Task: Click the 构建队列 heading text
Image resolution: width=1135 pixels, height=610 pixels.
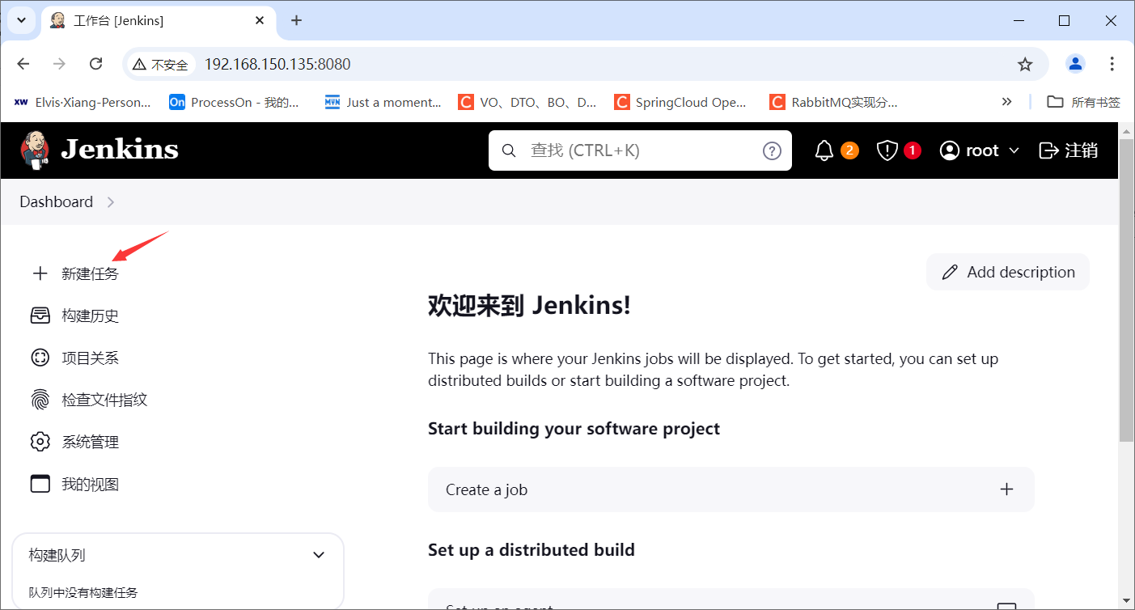Action: (57, 555)
